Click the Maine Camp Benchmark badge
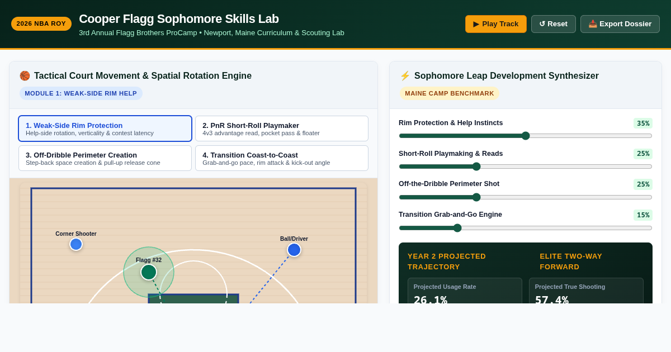Viewport: 671px width, 352px height. click(450, 93)
